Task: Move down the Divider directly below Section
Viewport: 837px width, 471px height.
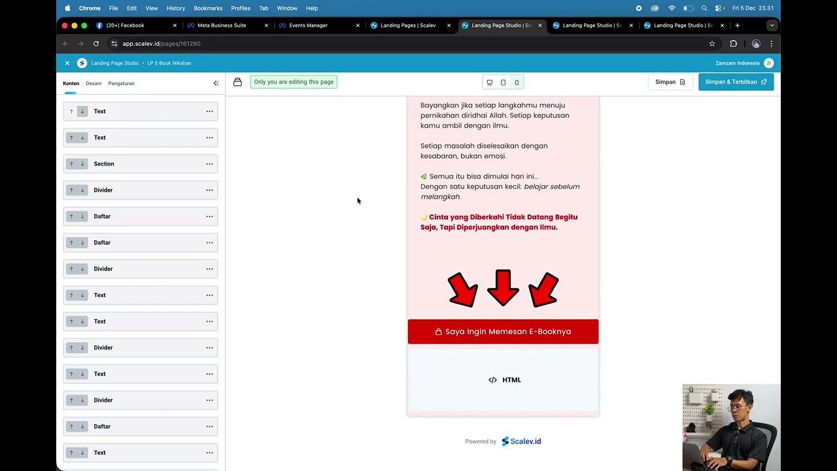Action: point(82,190)
